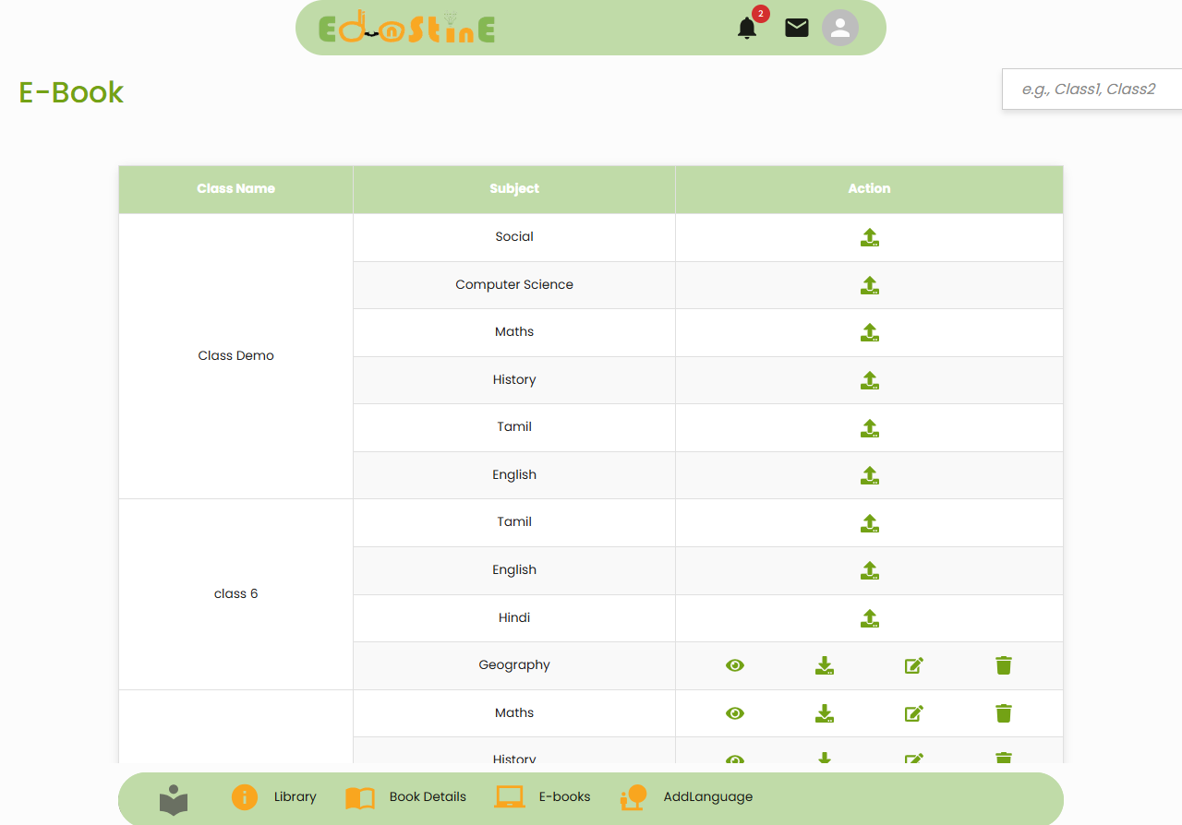Upload e-book for Class Demo Social
The image size is (1182, 825).
869,237
